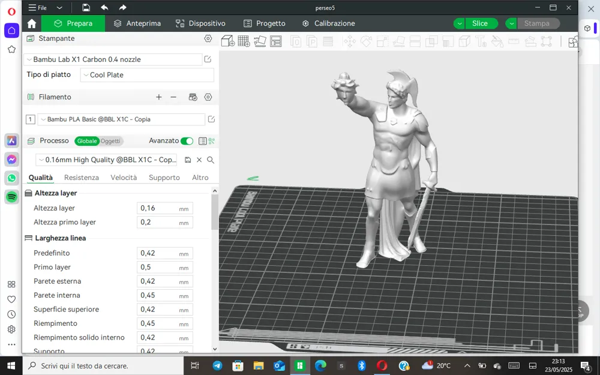The width and height of the screenshot is (600, 375).
Task: Compare presets icon next to Avanzato
Action: [x=212, y=141]
